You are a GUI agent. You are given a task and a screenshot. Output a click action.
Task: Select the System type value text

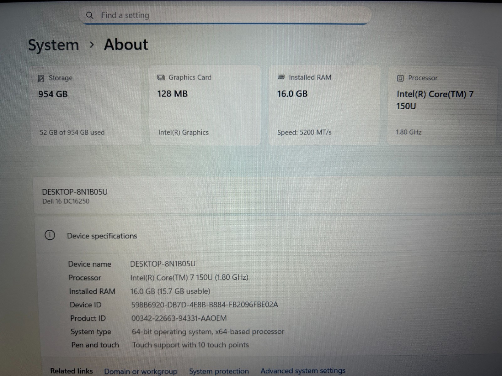[x=208, y=332]
